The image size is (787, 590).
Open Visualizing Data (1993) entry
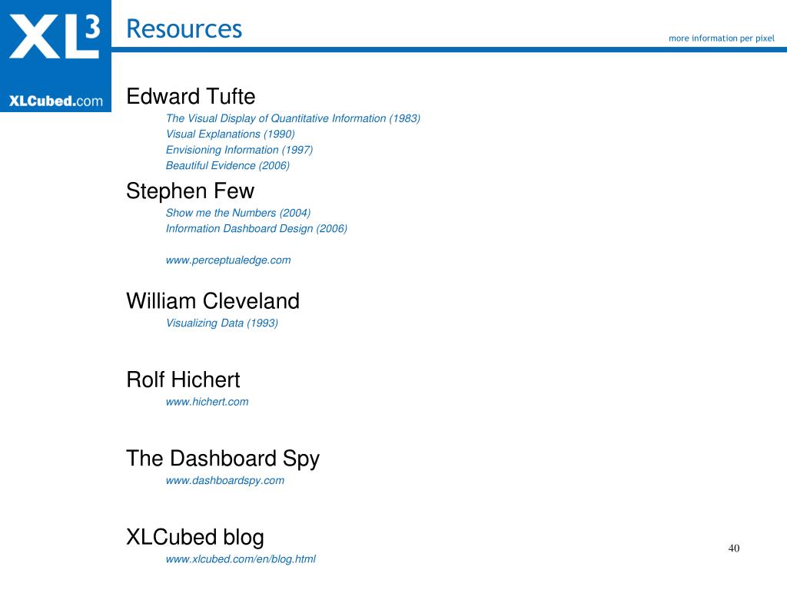coord(222,323)
